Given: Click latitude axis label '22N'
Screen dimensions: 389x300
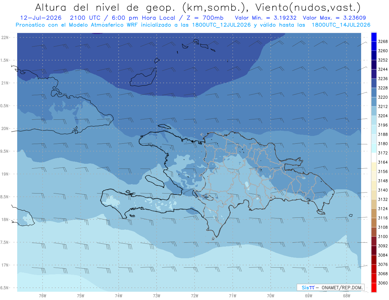Looking at the screenshot, I should point(6,37).
